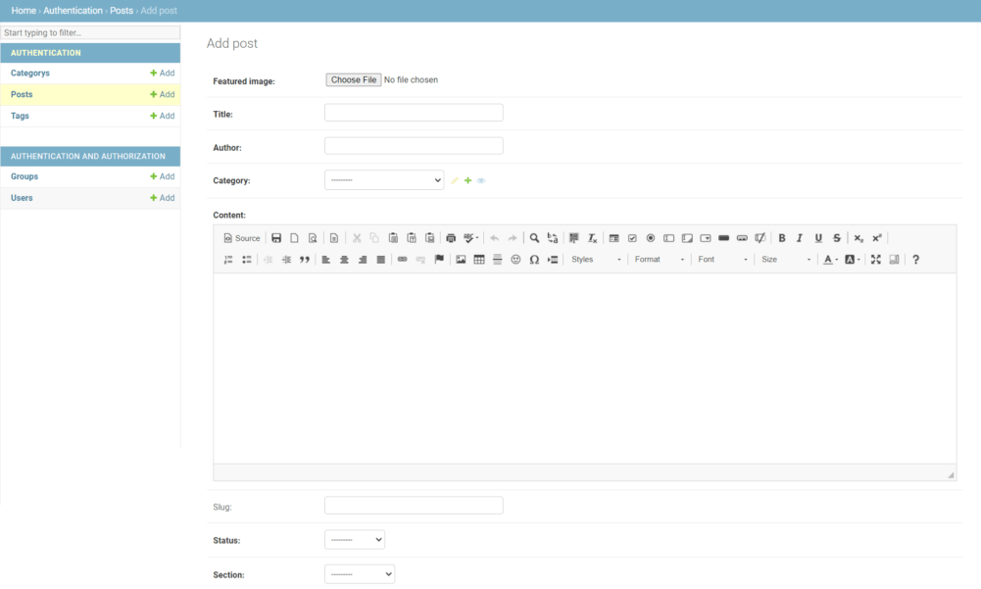Toggle Superscript formatting
The height and width of the screenshot is (589, 981).
pyautogui.click(x=876, y=238)
